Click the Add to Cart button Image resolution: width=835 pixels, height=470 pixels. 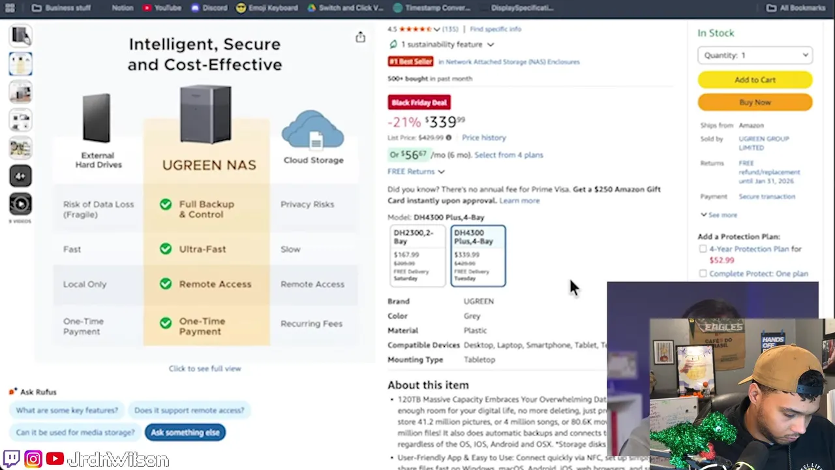[x=755, y=80]
